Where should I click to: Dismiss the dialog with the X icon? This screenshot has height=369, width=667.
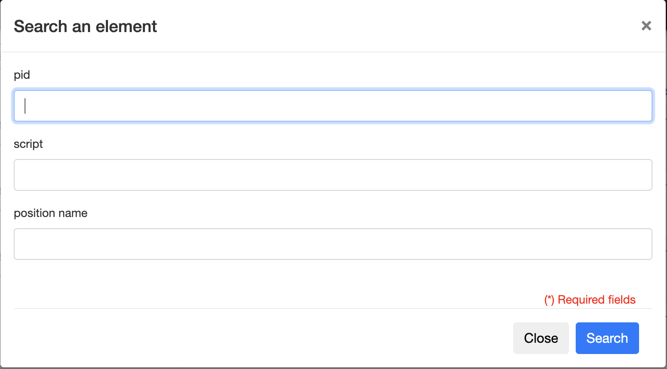(646, 26)
